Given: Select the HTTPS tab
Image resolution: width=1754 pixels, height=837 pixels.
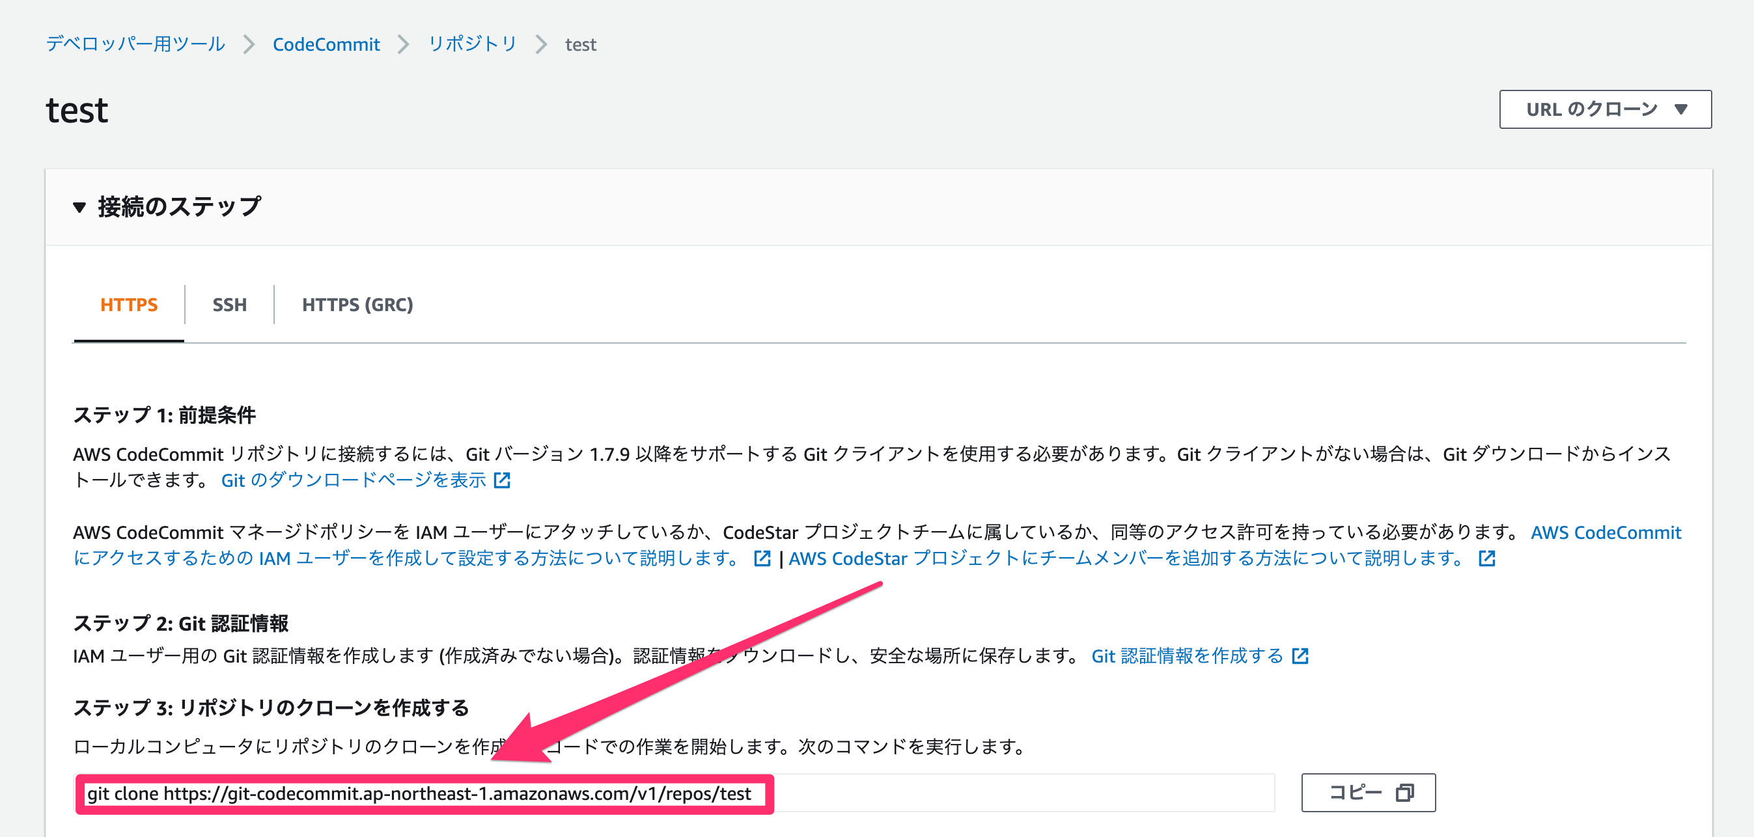Looking at the screenshot, I should 129,305.
